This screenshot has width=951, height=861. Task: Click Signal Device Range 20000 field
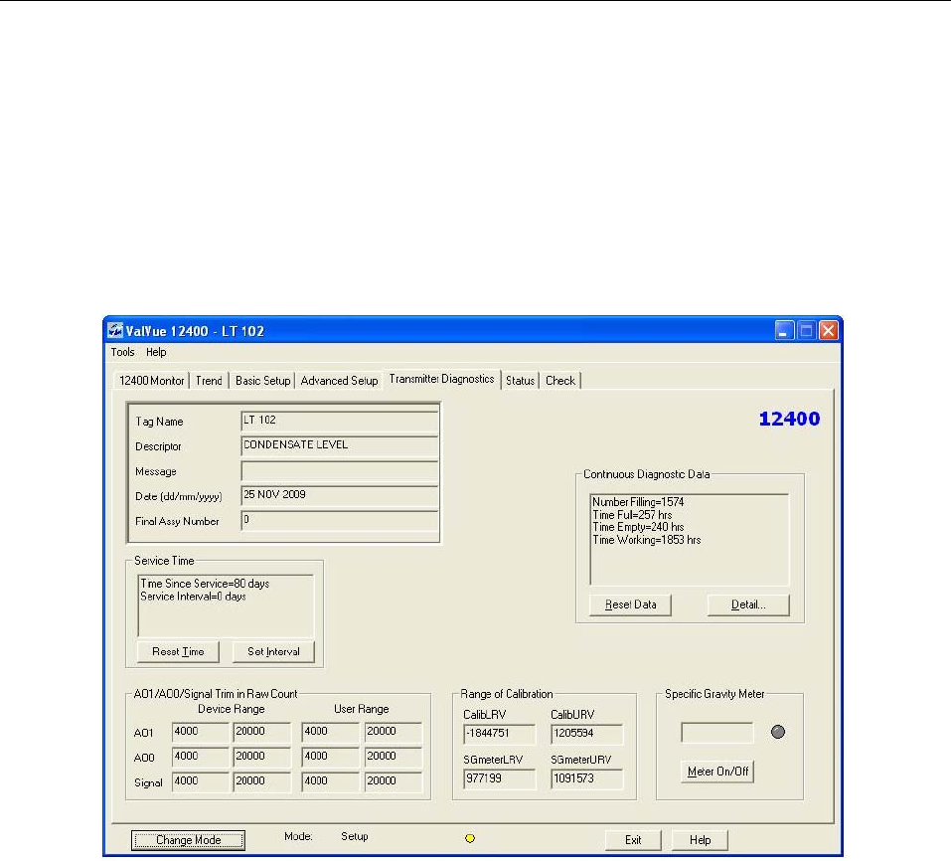(x=262, y=782)
